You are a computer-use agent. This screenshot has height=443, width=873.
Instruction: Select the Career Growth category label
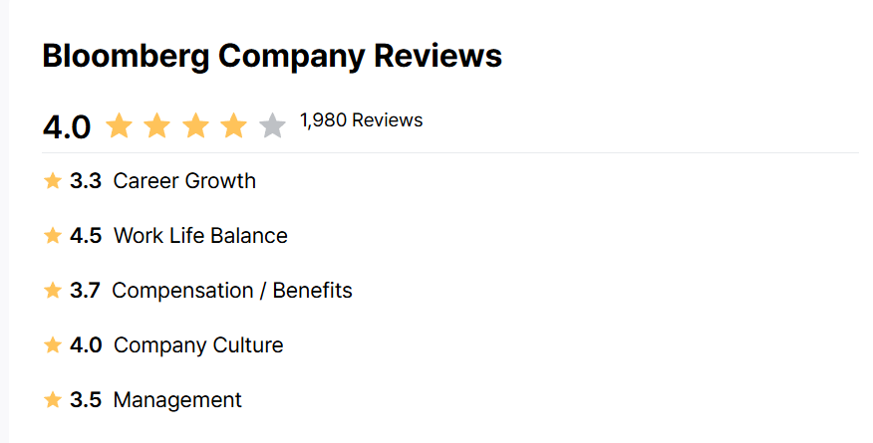tap(184, 180)
